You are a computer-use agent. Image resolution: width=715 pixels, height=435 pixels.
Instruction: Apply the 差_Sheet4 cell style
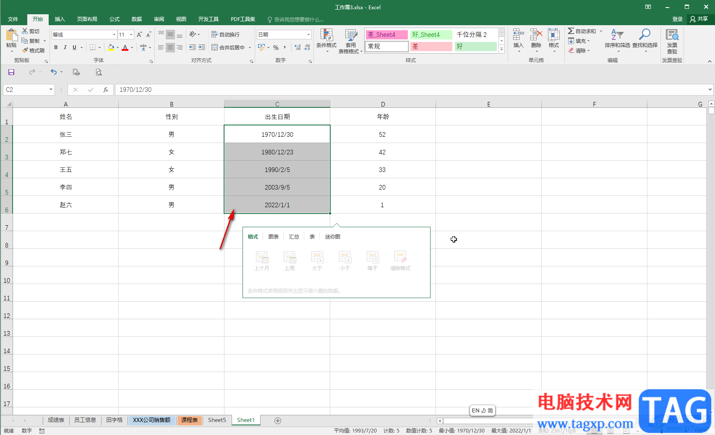386,34
